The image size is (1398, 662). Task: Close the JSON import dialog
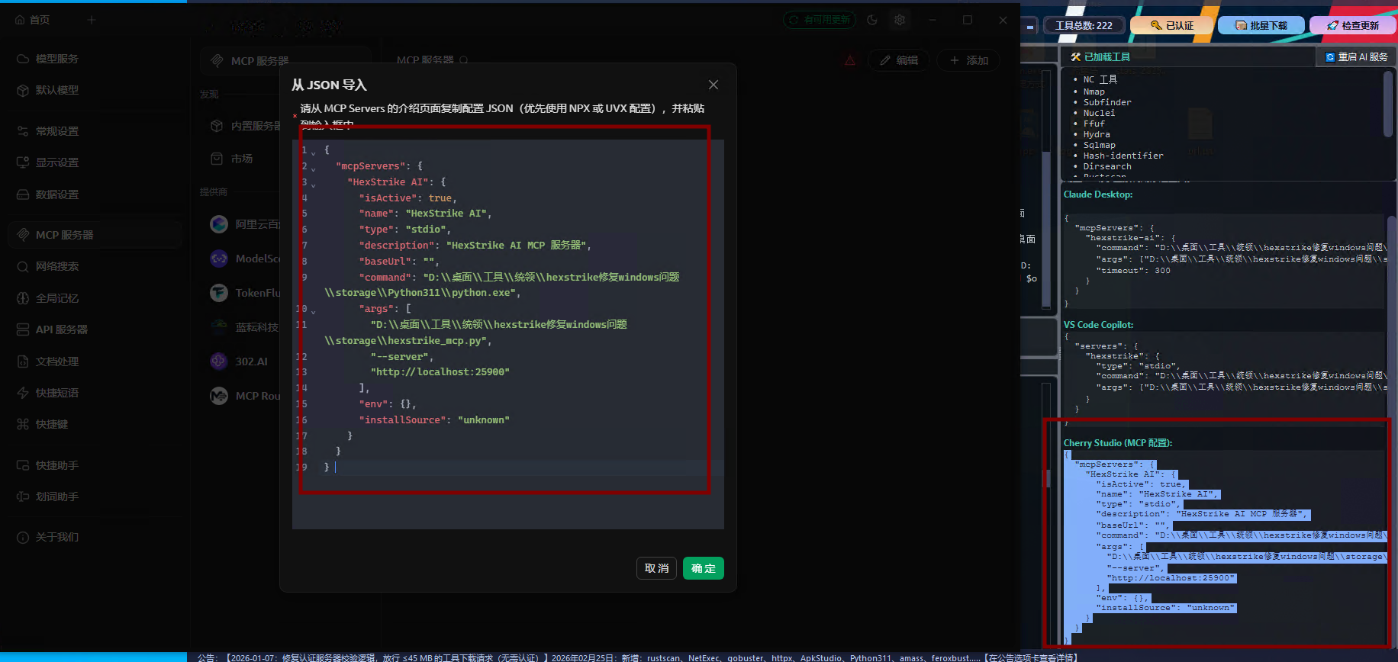click(713, 85)
